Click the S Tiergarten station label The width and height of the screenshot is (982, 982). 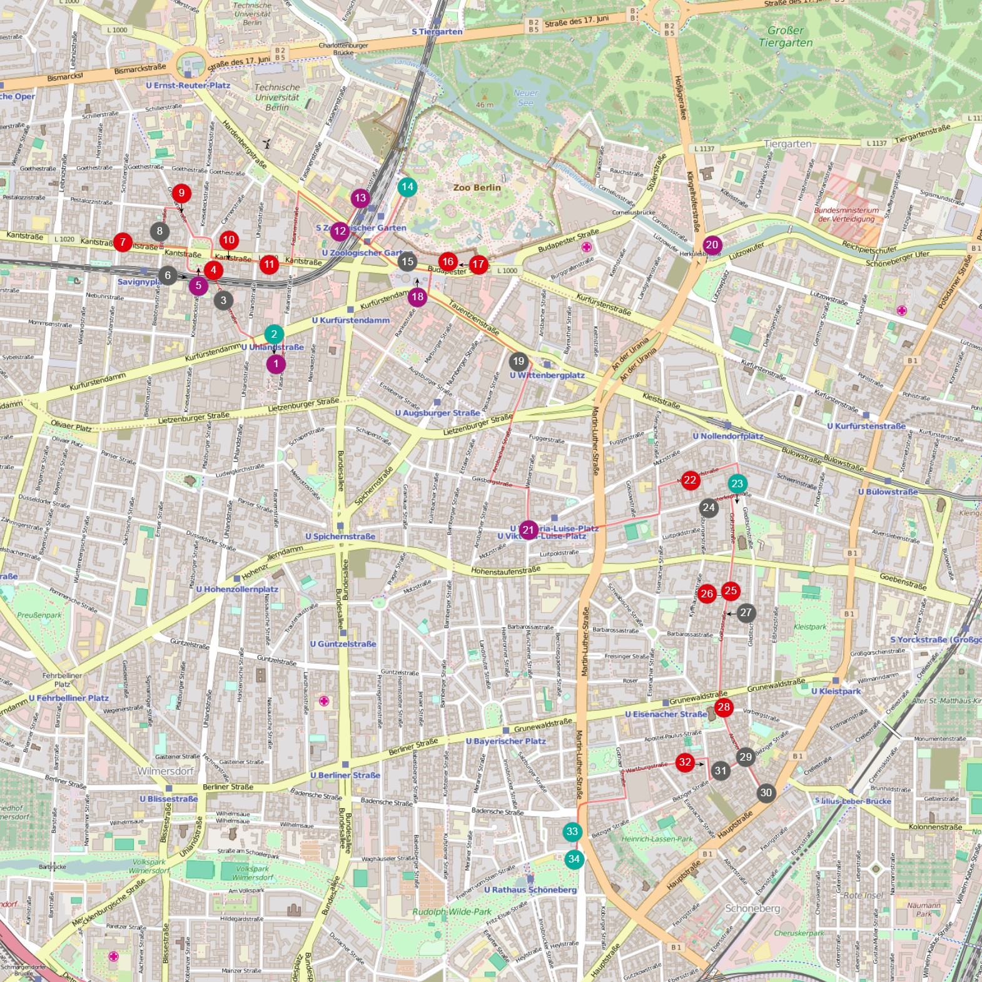click(x=437, y=32)
